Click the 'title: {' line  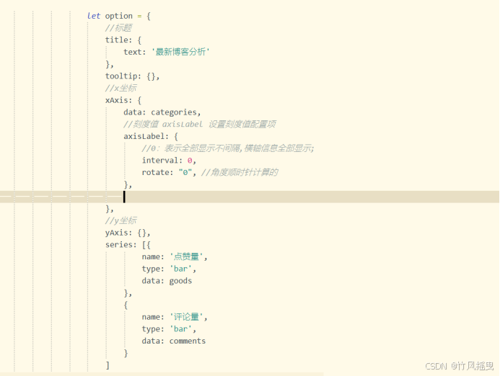[123, 40]
